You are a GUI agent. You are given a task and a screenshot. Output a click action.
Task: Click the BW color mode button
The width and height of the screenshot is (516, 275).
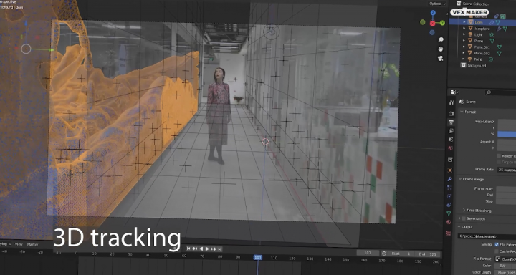503,266
